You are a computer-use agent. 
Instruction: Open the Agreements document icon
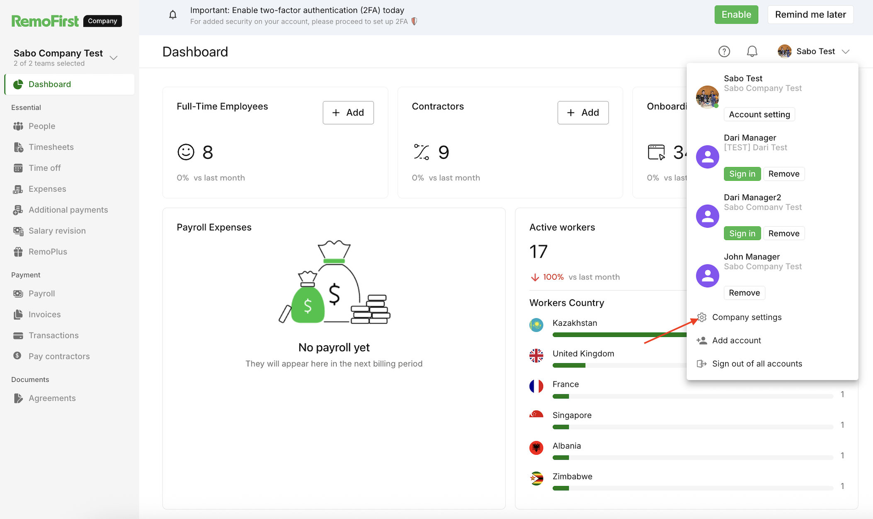click(x=18, y=398)
